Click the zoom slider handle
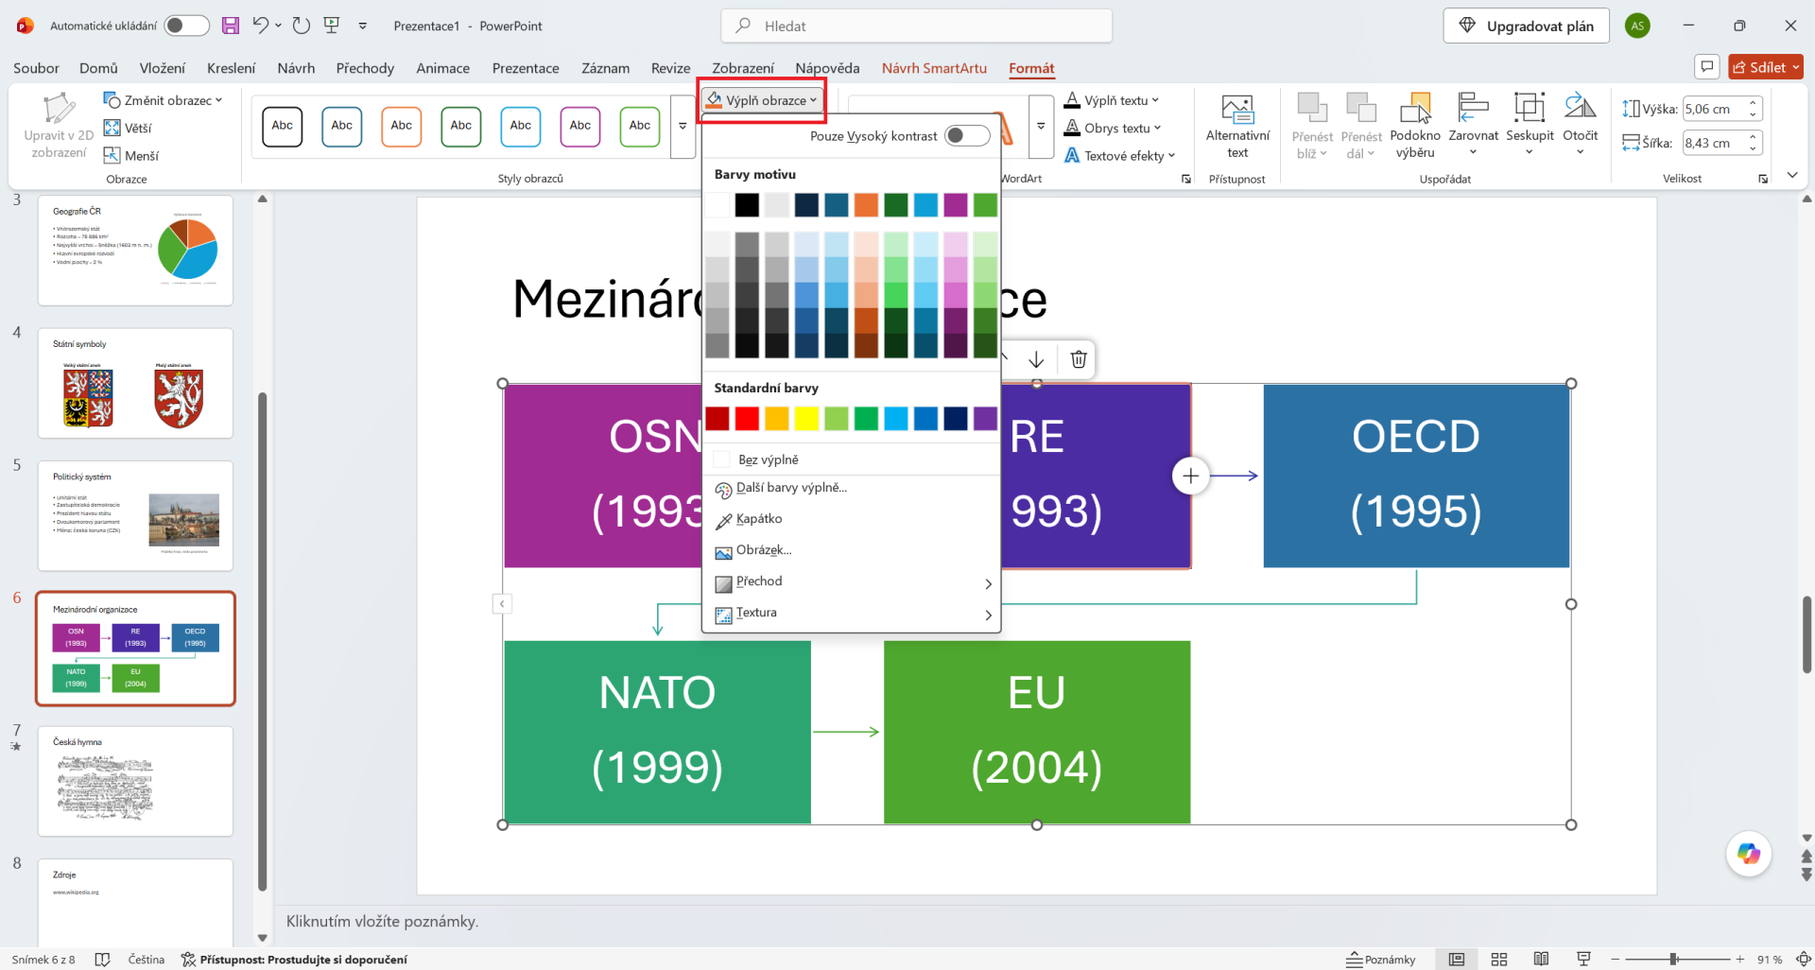 pyautogui.click(x=1673, y=960)
